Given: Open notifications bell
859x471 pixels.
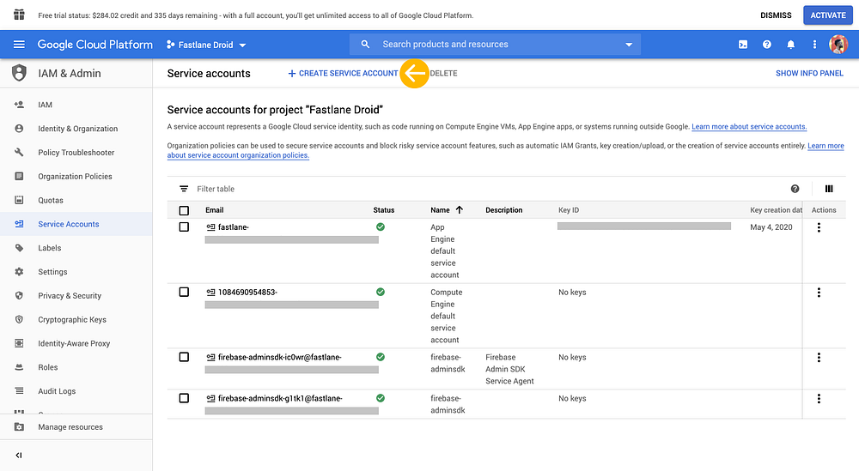Looking at the screenshot, I should click(790, 45).
